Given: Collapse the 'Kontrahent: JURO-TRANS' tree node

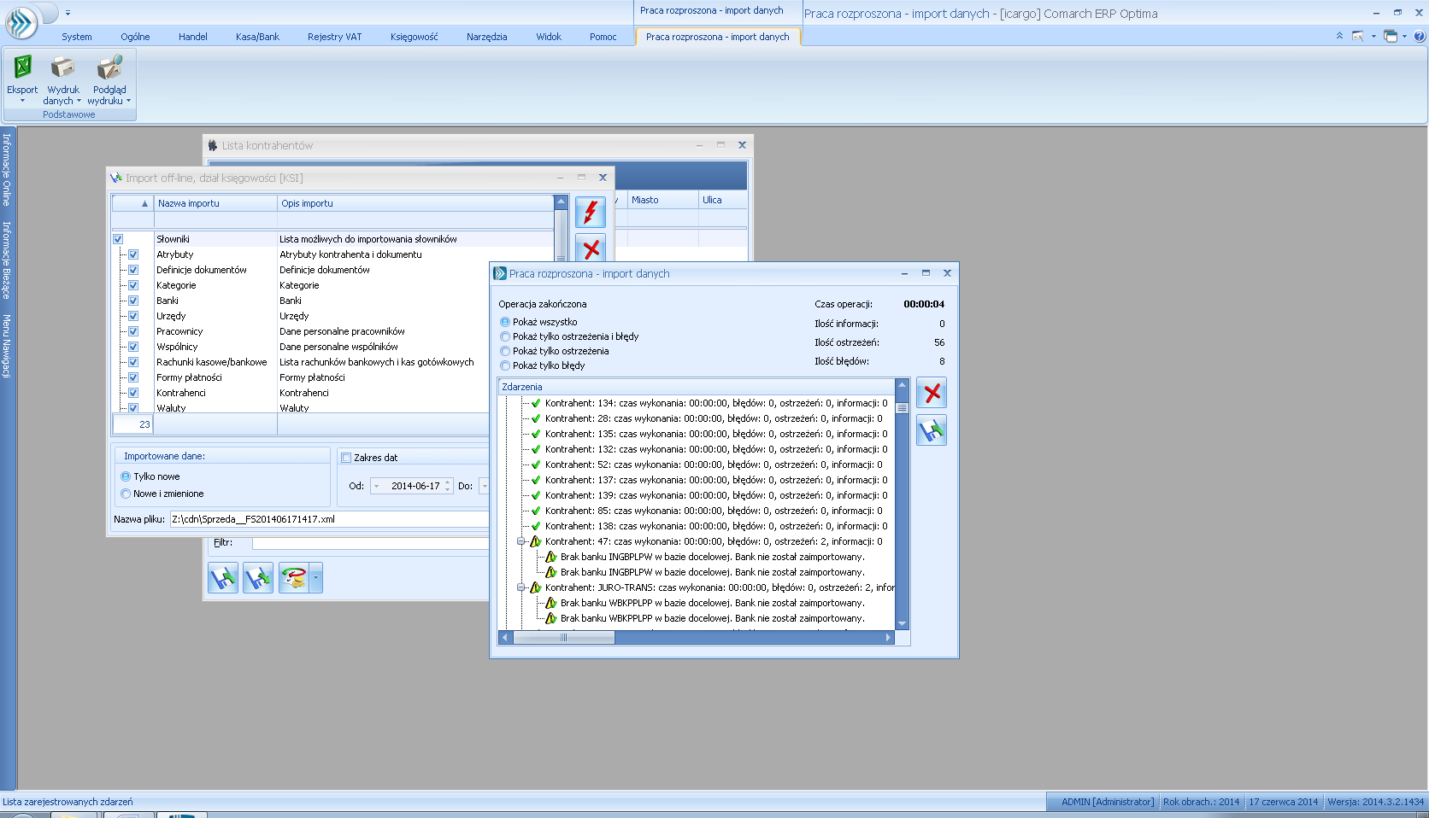Looking at the screenshot, I should 520,587.
